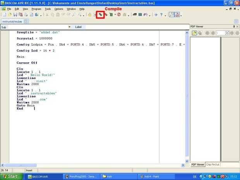Click the Terminal emulator toolbar icon
Image resolution: width=240 pixels, height=180 pixels.
[x=135, y=15]
